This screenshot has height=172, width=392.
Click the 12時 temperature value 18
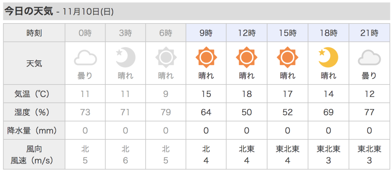(x=247, y=94)
